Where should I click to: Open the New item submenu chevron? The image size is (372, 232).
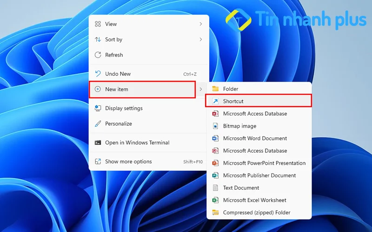(201, 89)
